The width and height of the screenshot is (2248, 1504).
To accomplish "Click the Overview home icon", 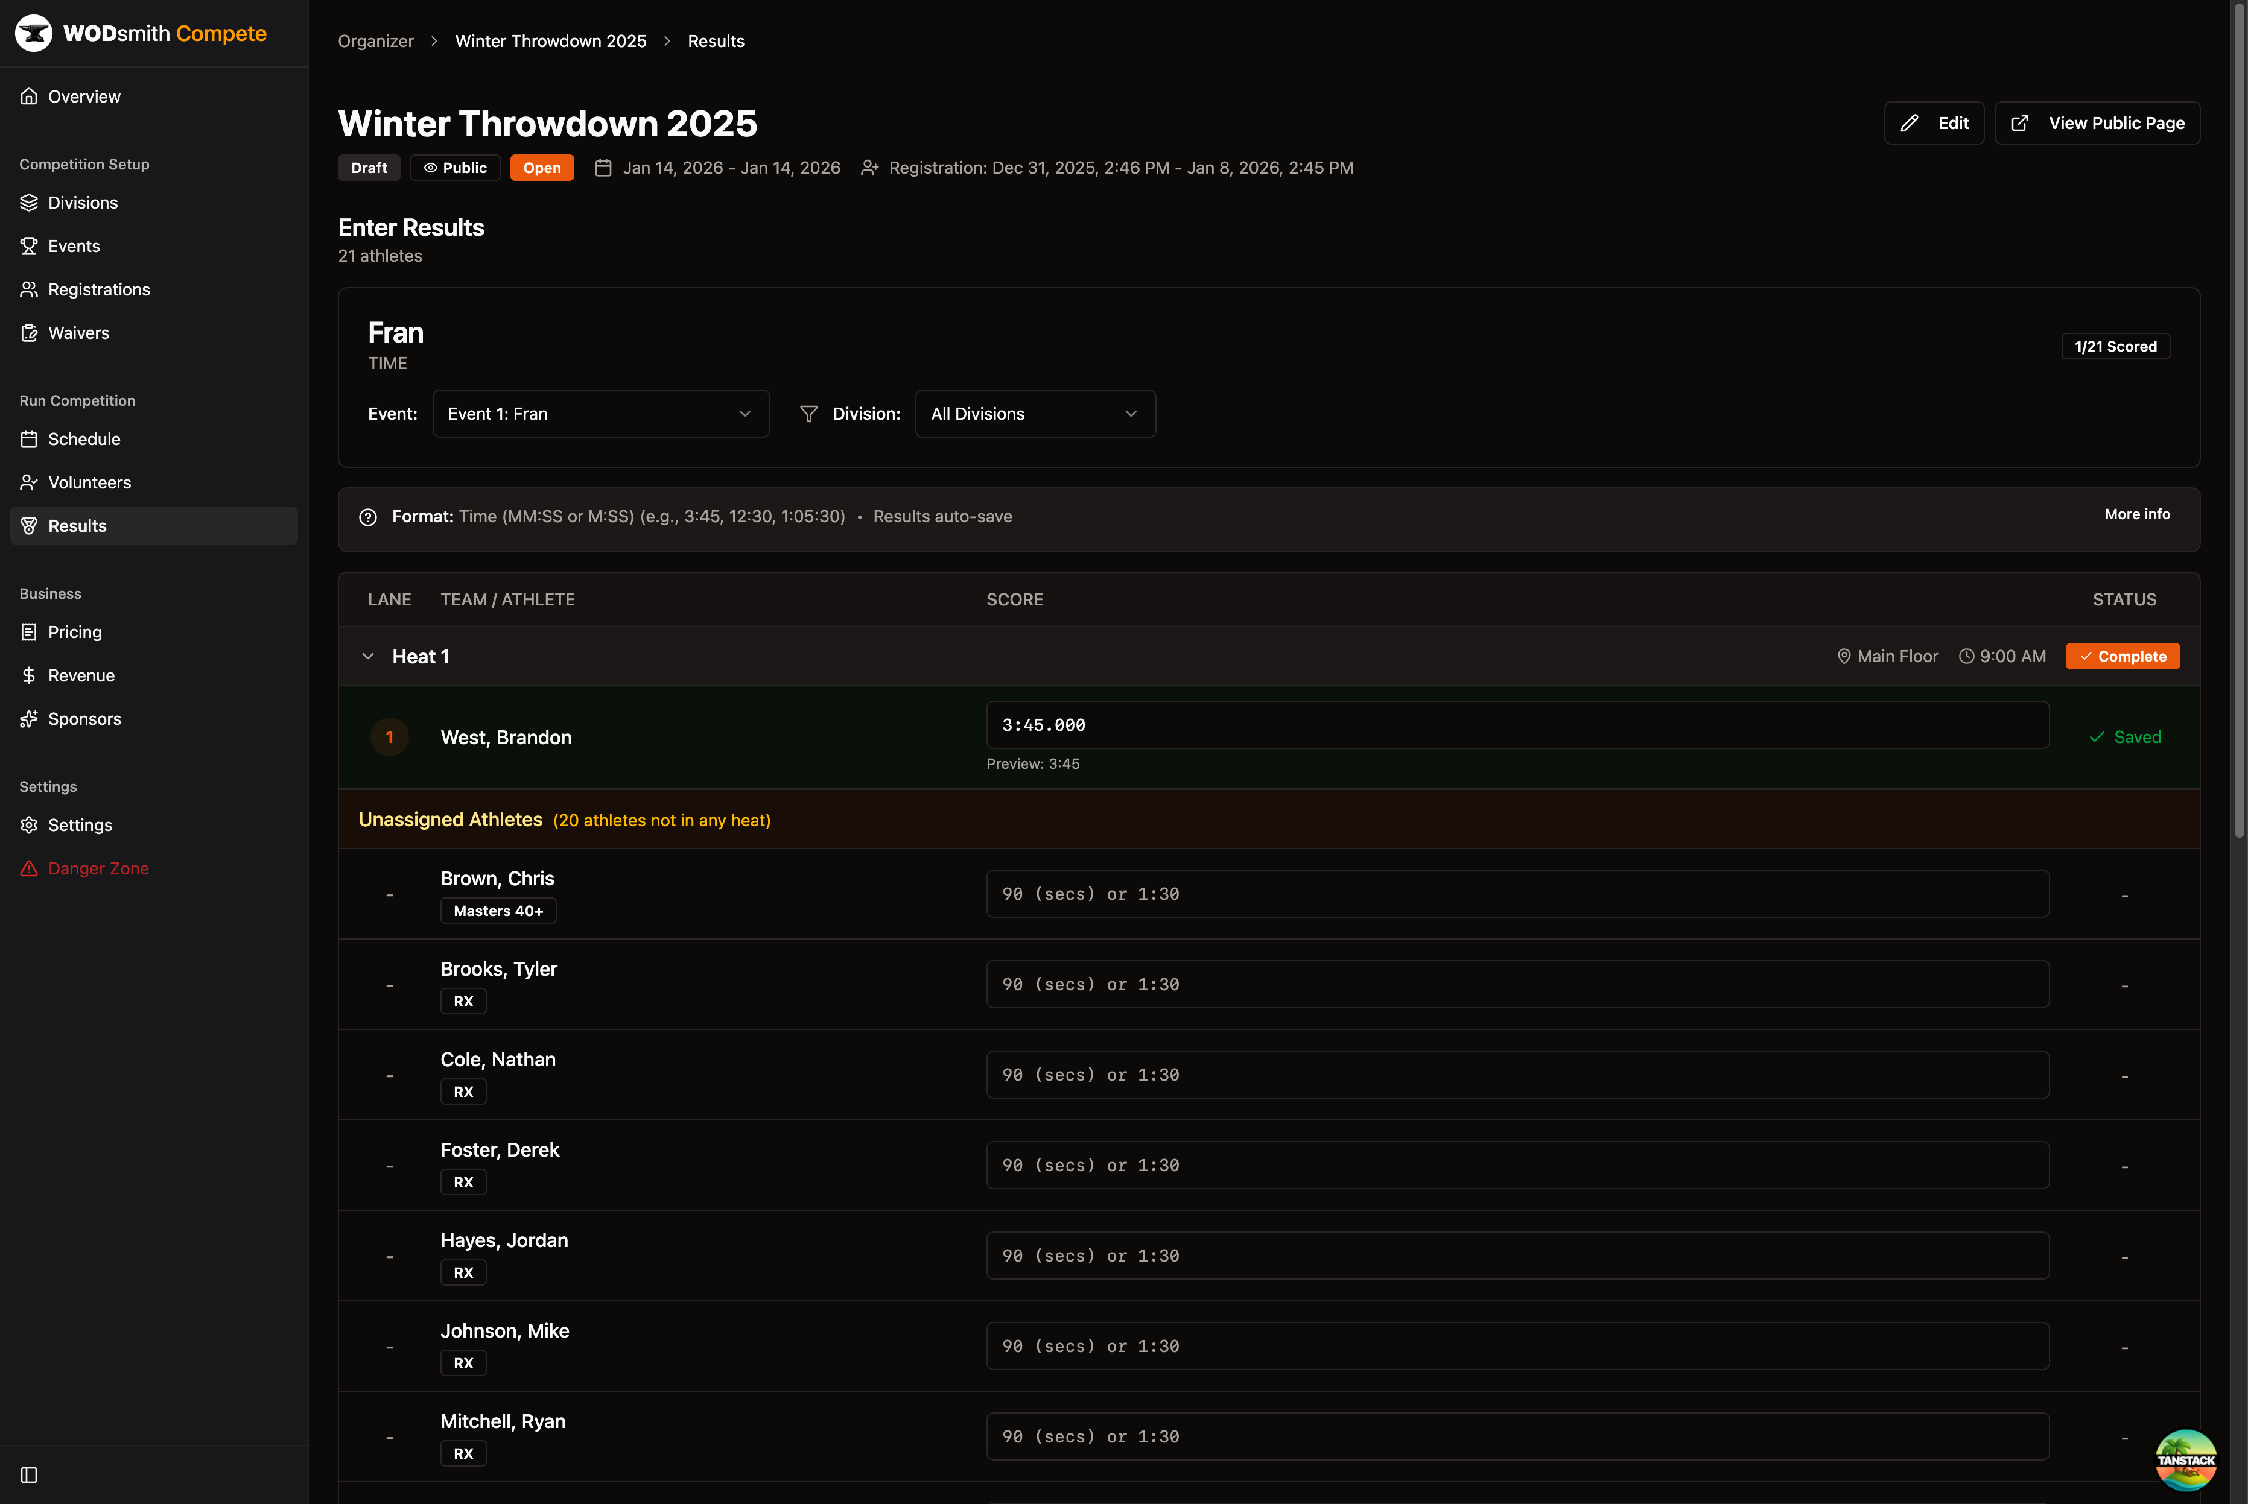I will pyautogui.click(x=29, y=96).
